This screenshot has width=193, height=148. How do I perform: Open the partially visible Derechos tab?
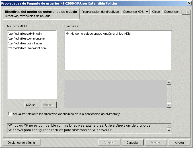pyautogui.click(x=171, y=12)
